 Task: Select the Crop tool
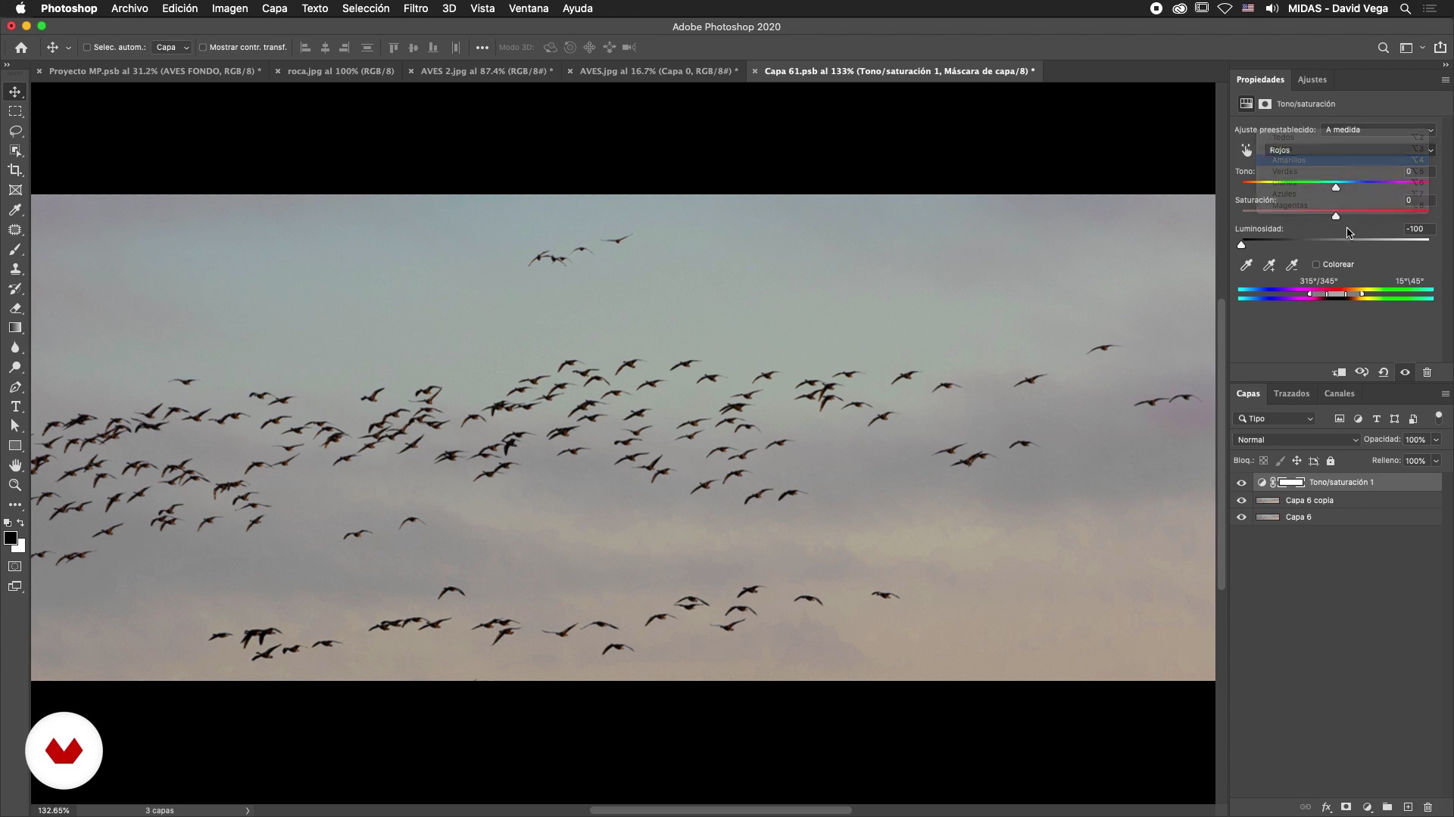pyautogui.click(x=15, y=170)
